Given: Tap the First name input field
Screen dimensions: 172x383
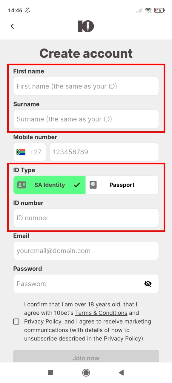Looking at the screenshot, I should tap(86, 86).
